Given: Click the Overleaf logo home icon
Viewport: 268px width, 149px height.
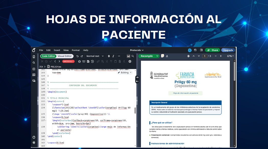Looking at the screenshot, I should pos(34,50).
